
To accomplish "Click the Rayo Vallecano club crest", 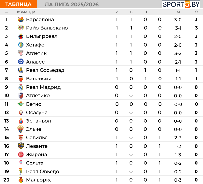I will (21, 28).
